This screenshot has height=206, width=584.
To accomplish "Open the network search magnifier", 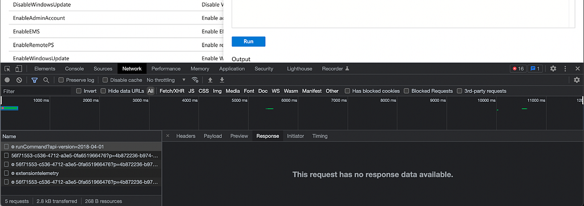I will coord(46,80).
